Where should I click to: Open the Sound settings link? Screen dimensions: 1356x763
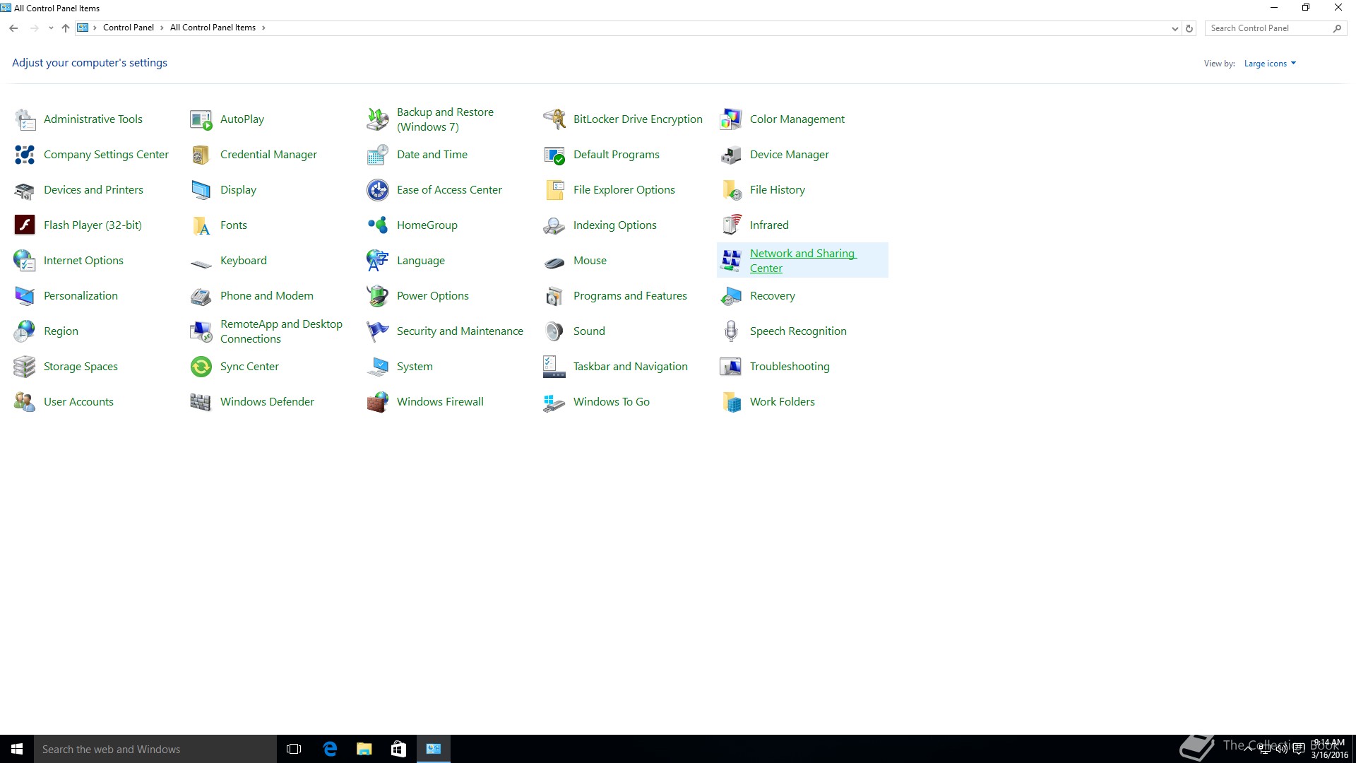(x=589, y=331)
